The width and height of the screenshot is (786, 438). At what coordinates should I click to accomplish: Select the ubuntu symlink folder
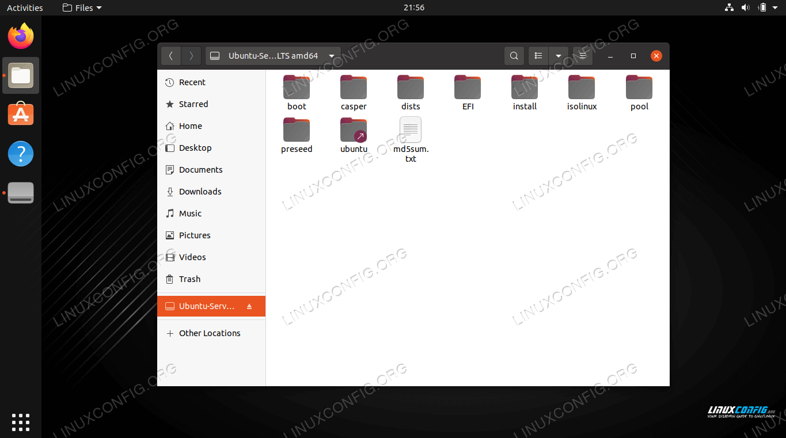click(x=354, y=135)
